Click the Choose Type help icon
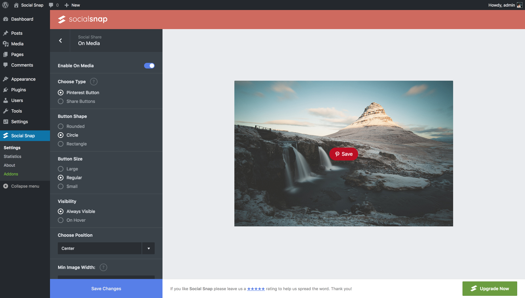Screen dimensions: 525x298 click(93, 82)
